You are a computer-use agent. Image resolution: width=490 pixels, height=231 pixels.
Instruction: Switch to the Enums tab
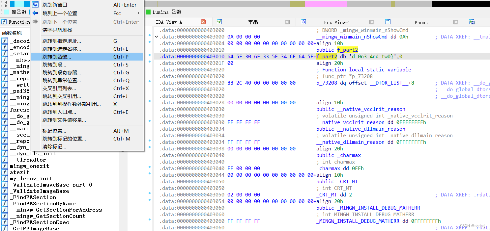pos(421,22)
